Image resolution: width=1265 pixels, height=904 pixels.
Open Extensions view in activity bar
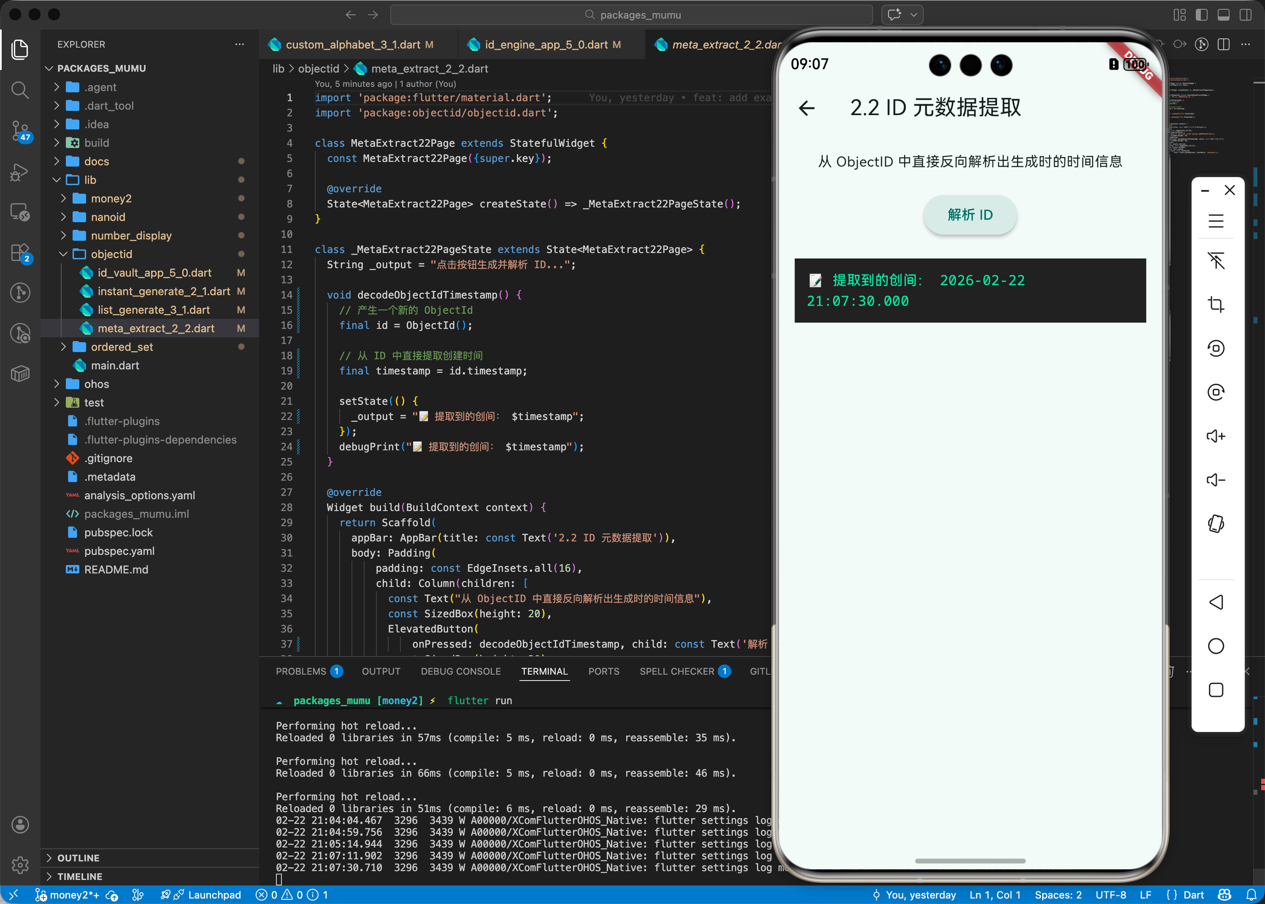coord(20,253)
